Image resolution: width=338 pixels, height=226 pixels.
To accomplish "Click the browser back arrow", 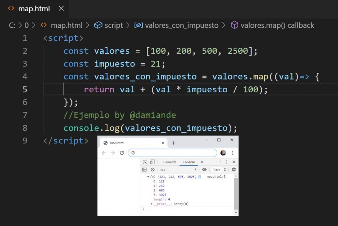I will click(x=103, y=153).
